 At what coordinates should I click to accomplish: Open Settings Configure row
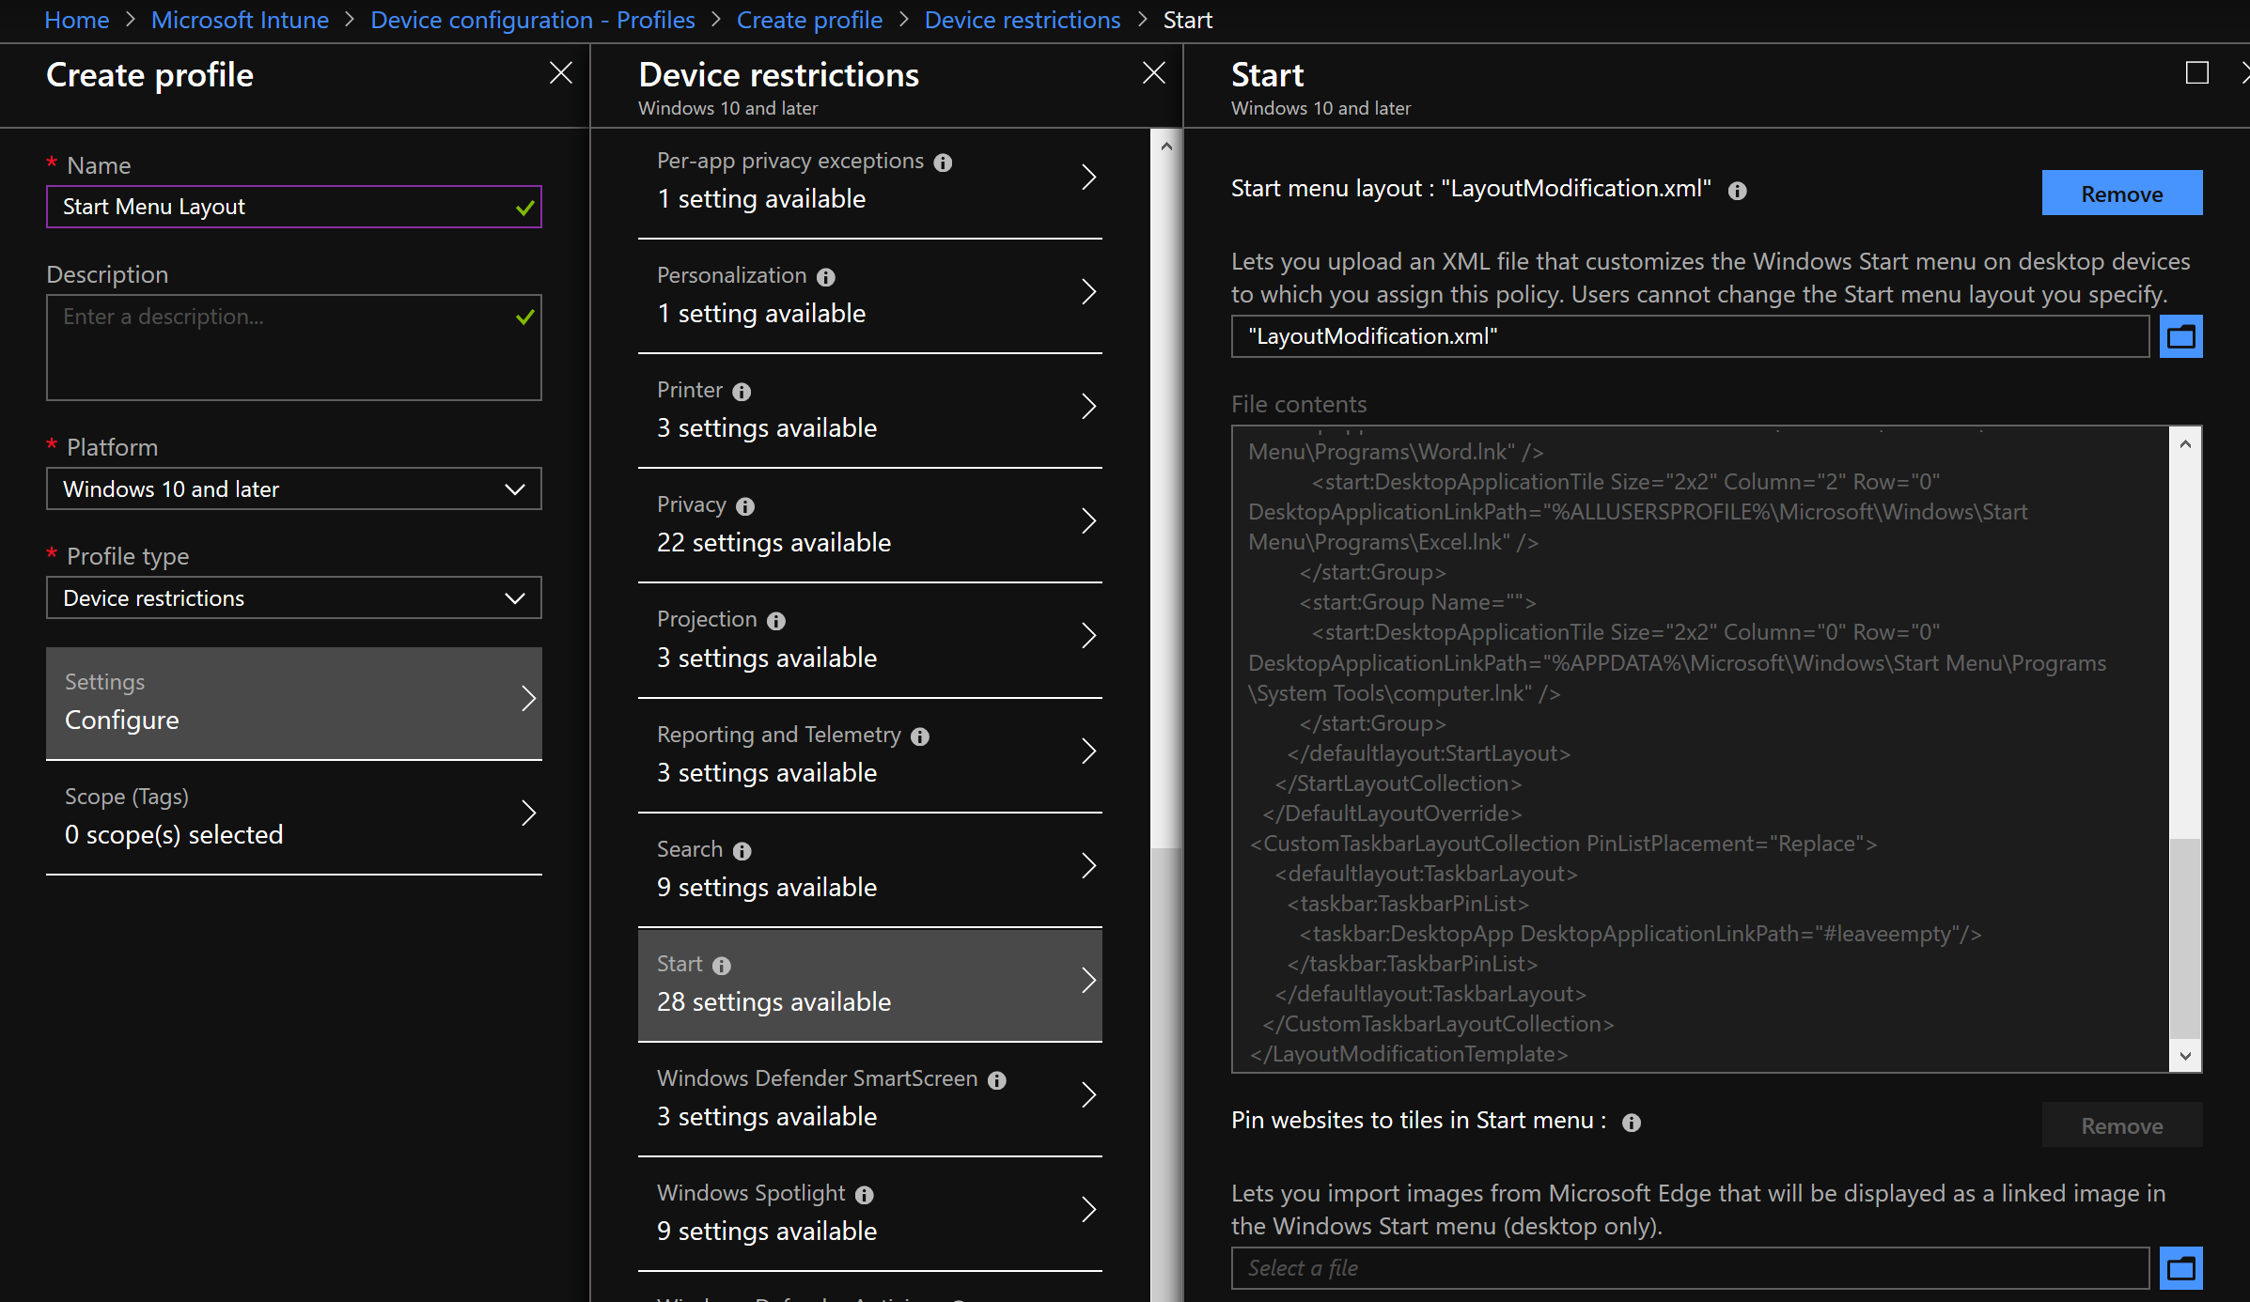point(294,703)
